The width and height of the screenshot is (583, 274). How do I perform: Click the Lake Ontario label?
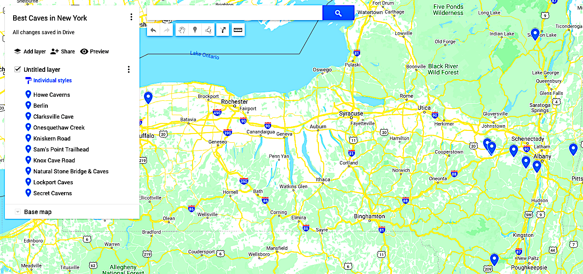[x=204, y=55]
